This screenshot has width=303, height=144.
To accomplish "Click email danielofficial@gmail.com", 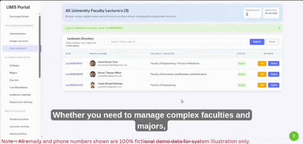I will click(110, 76).
